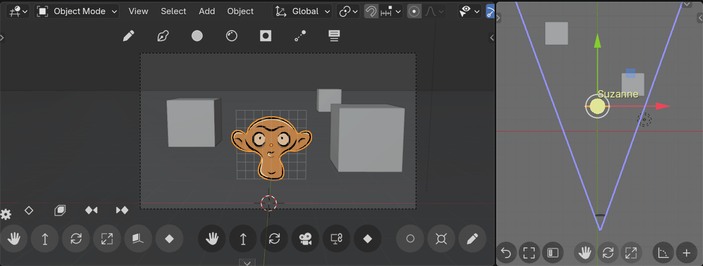
Task: Click the undo arrow button in the top view
Action: 506,252
